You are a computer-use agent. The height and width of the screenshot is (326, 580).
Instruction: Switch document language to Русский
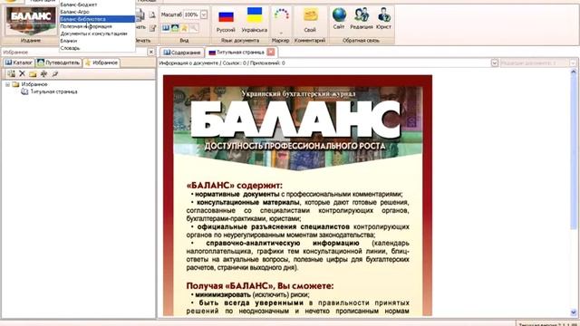pyautogui.click(x=226, y=21)
